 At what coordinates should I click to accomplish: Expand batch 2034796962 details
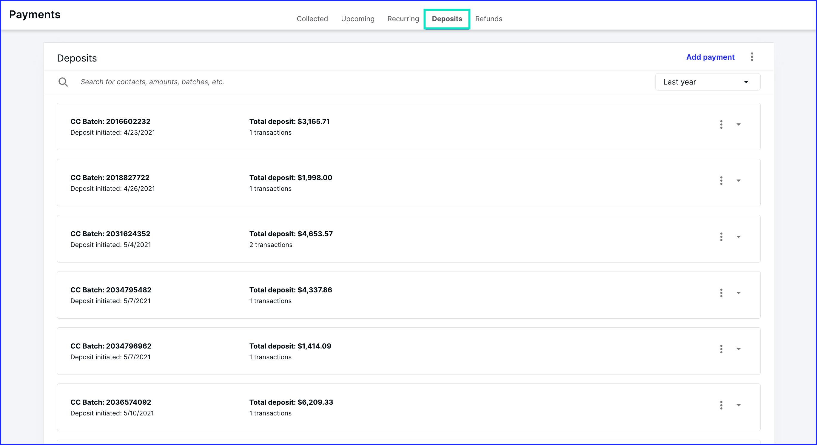[738, 349]
